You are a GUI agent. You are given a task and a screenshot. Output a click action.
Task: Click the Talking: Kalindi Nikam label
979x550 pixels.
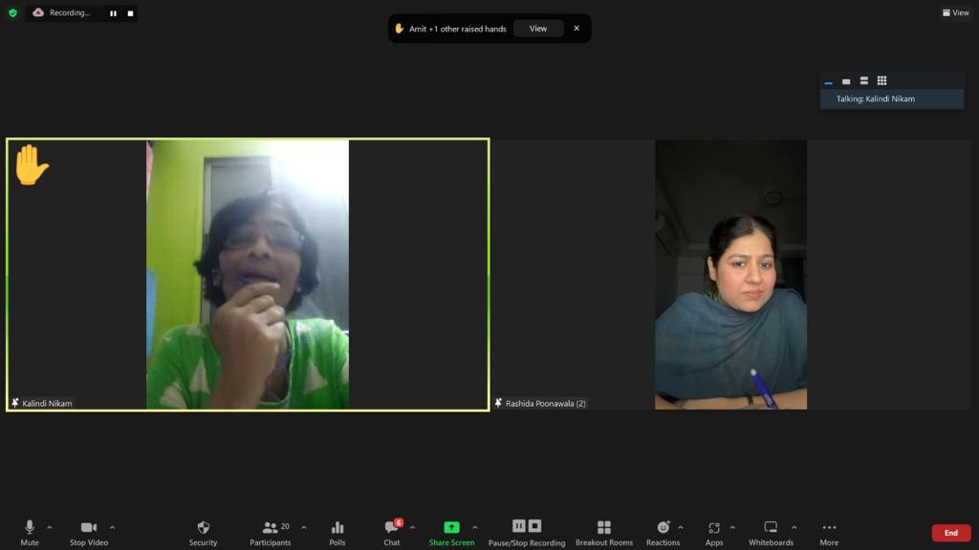876,98
